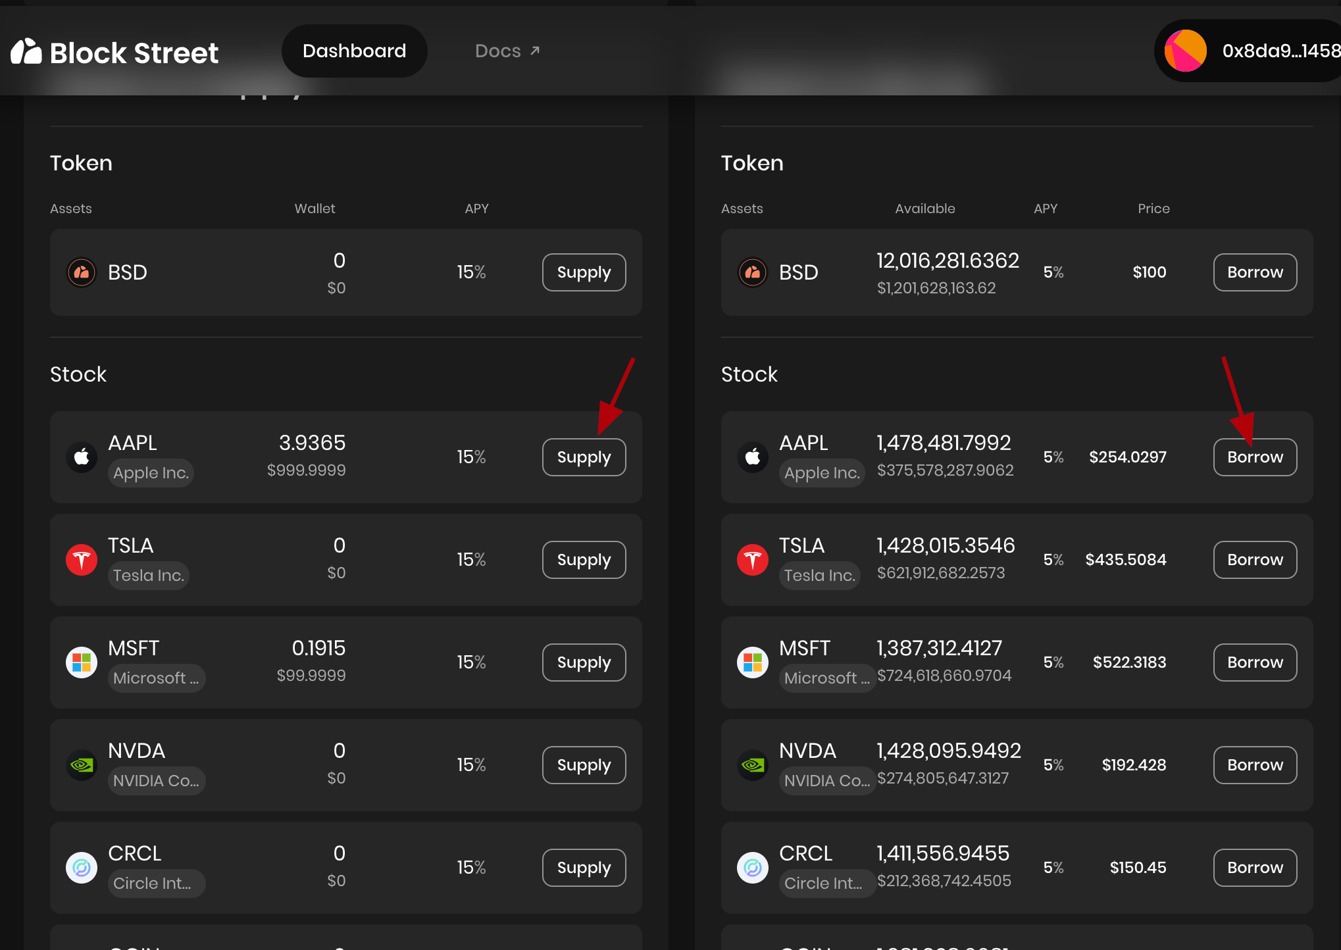Click the wallet avatar icon
This screenshot has width=1341, height=950.
[1185, 51]
